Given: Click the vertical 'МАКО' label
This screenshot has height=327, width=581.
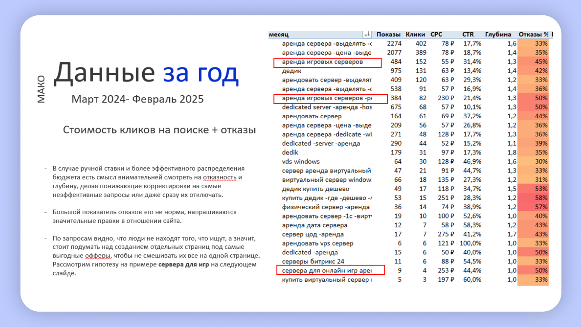Looking at the screenshot, I should click(x=41, y=89).
